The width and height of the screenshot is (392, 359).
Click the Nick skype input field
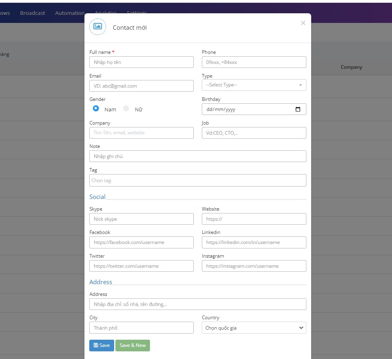pos(141,219)
